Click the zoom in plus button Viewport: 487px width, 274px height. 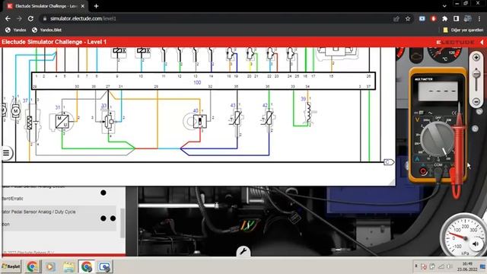476,58
